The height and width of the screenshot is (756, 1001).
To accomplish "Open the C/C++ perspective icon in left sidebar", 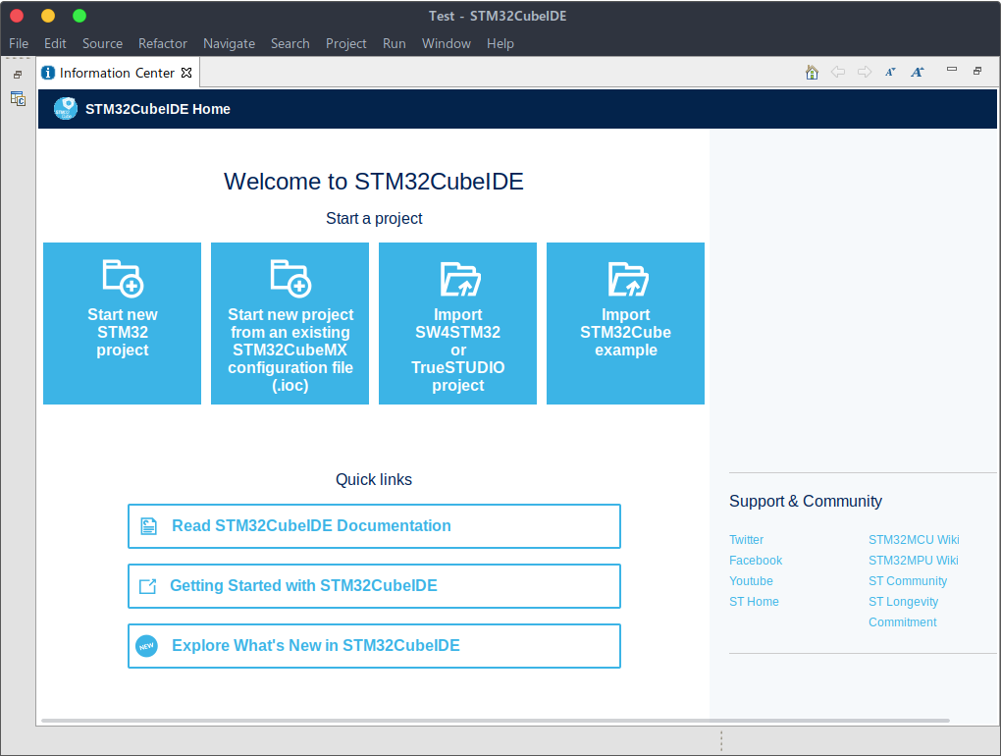I will (x=18, y=99).
